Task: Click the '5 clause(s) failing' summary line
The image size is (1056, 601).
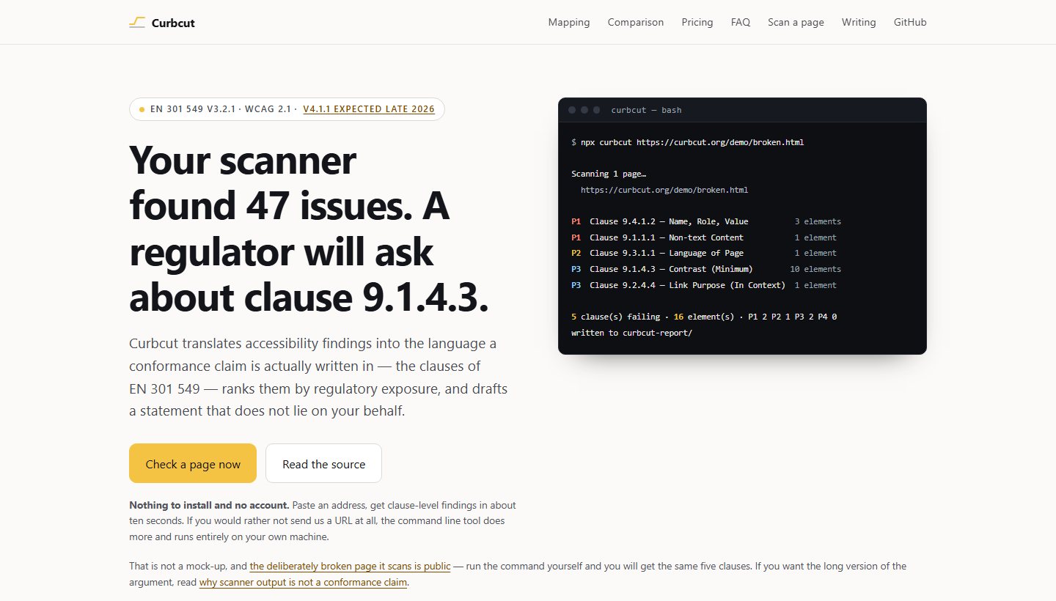Action: point(704,317)
